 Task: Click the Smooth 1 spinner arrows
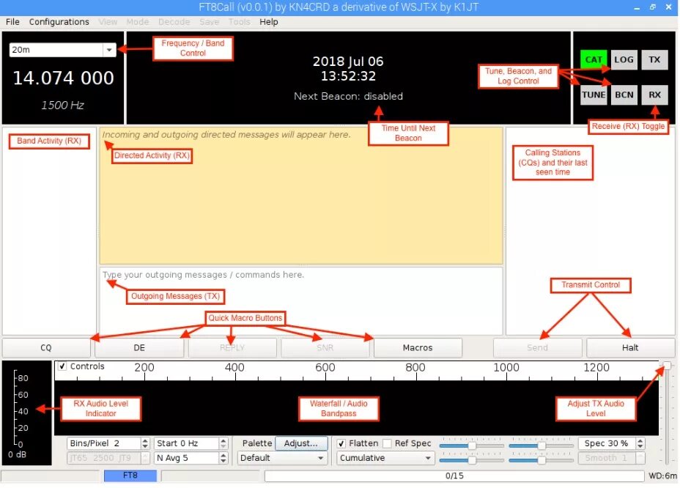pyautogui.click(x=640, y=458)
